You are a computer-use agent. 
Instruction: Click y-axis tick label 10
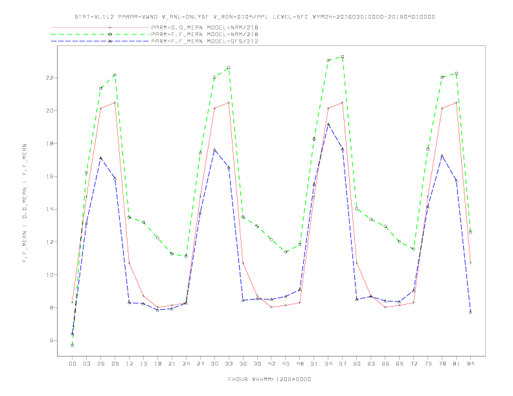(50, 275)
